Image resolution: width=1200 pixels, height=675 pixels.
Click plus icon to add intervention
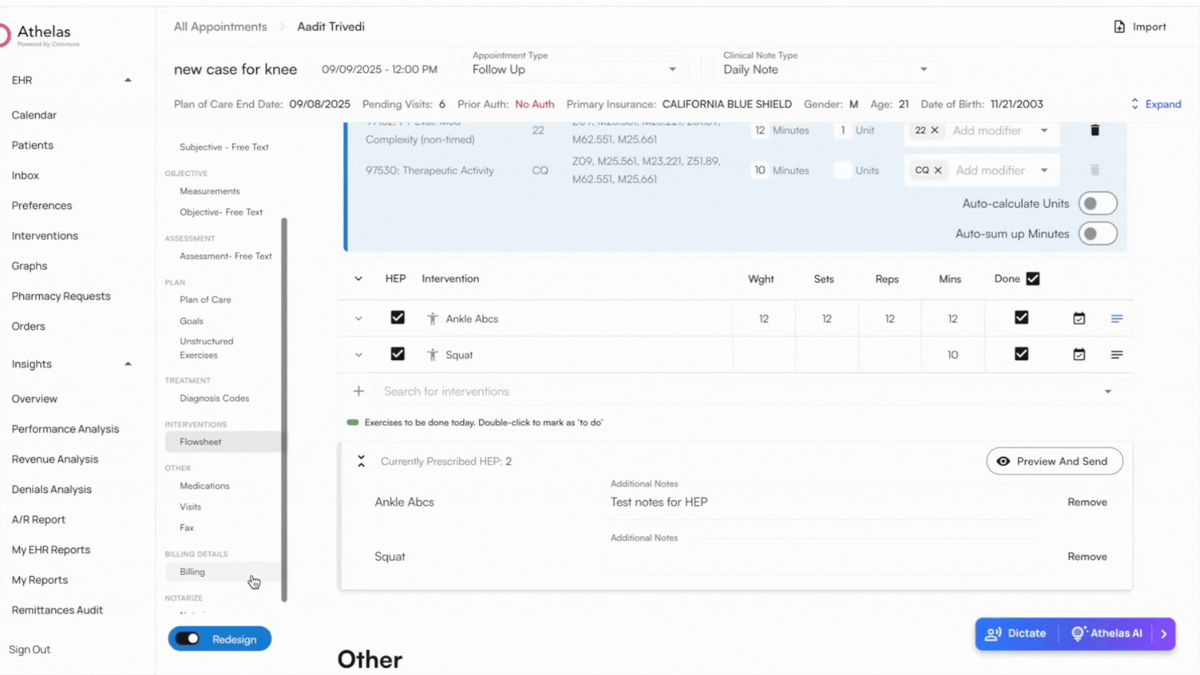pos(359,391)
